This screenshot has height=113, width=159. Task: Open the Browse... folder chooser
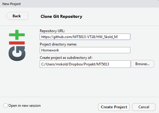point(143,64)
